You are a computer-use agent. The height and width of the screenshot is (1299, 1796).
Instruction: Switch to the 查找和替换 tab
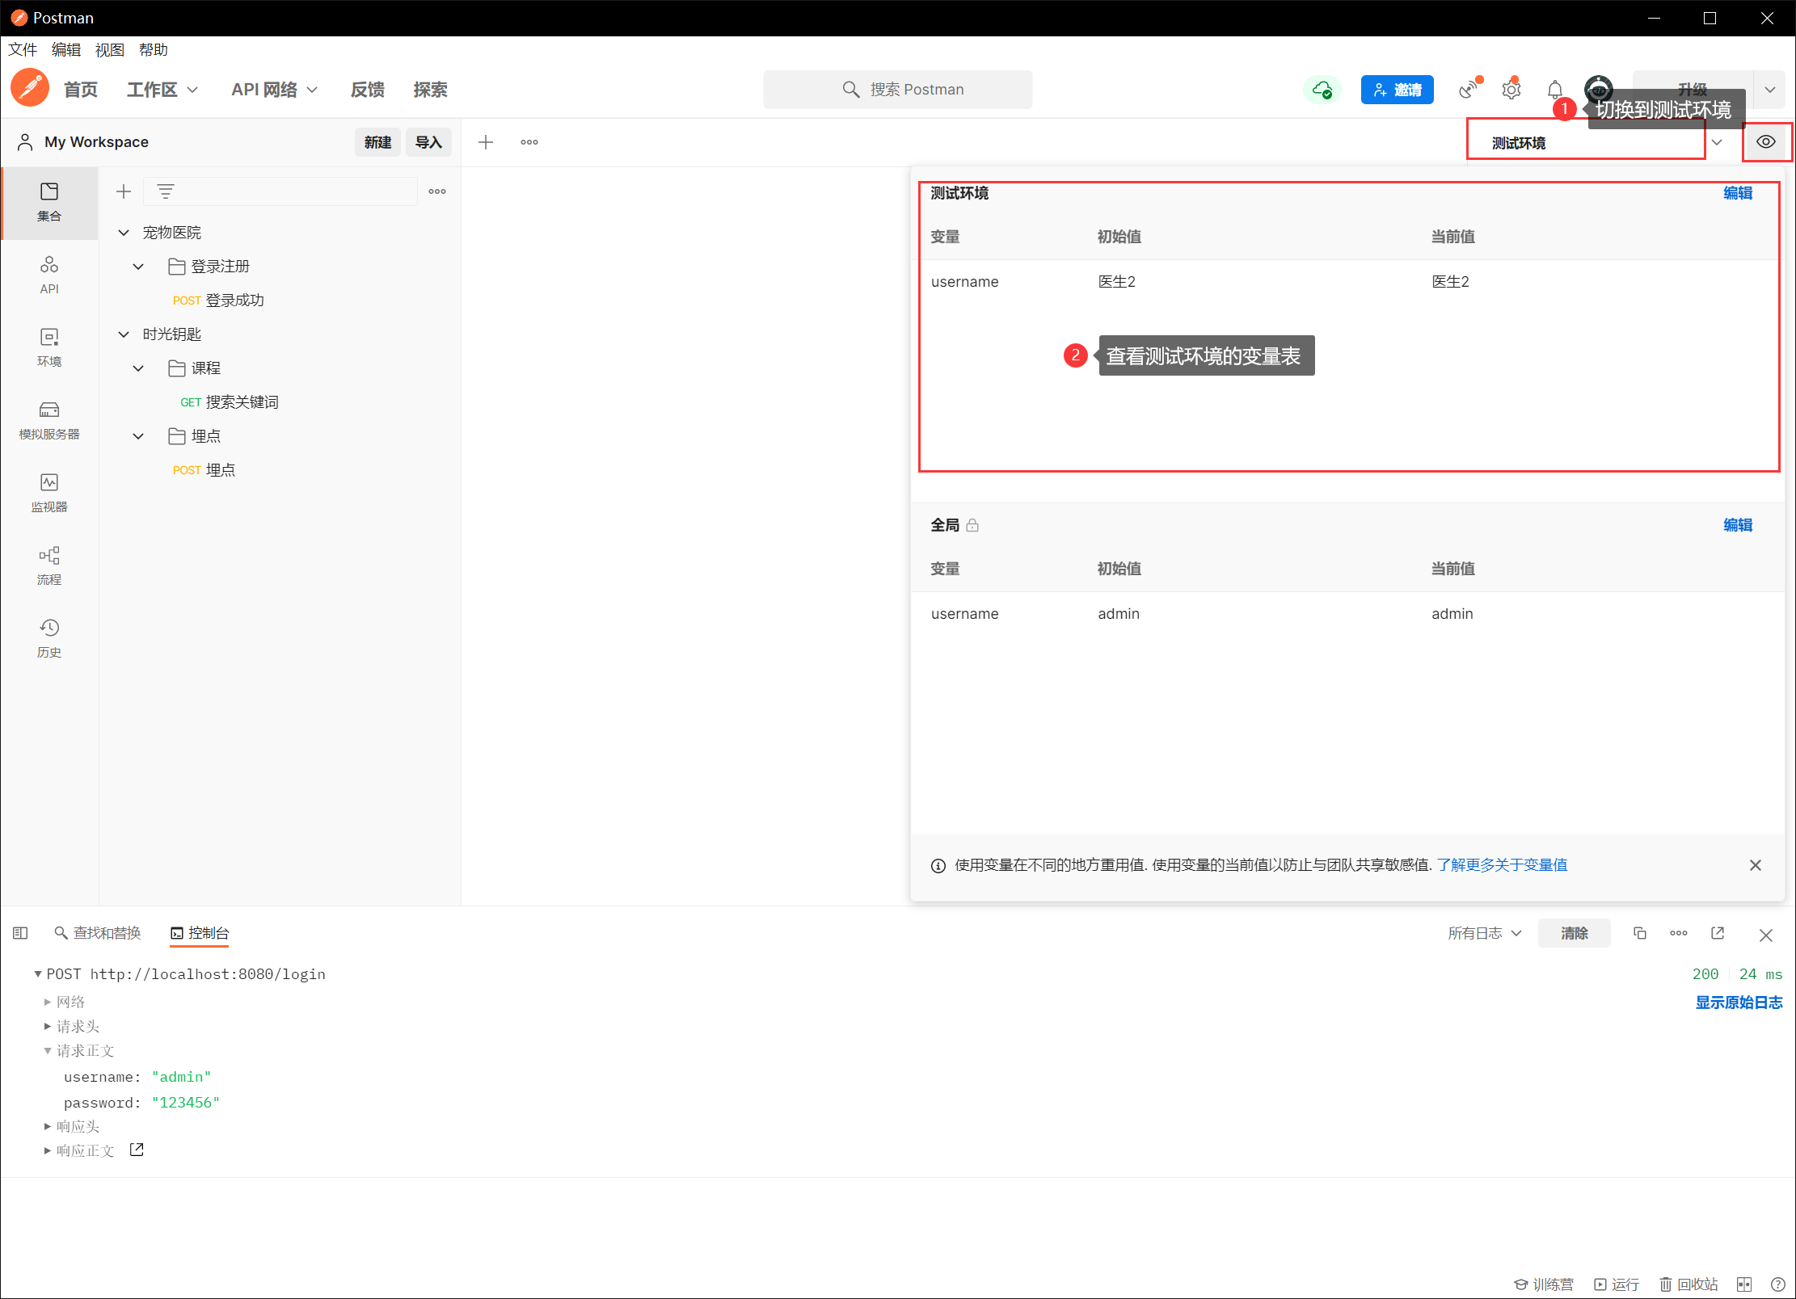click(x=98, y=933)
